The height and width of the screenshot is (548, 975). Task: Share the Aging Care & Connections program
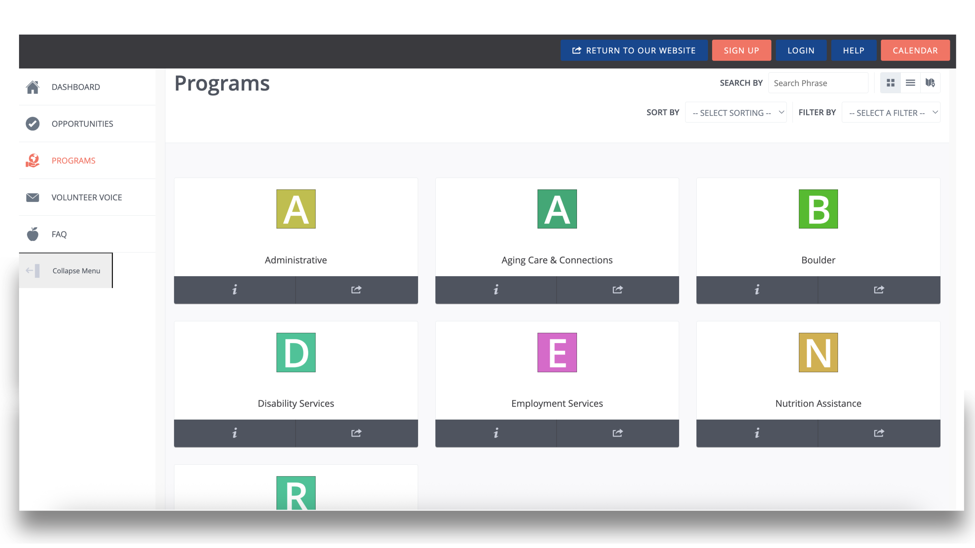tap(617, 290)
